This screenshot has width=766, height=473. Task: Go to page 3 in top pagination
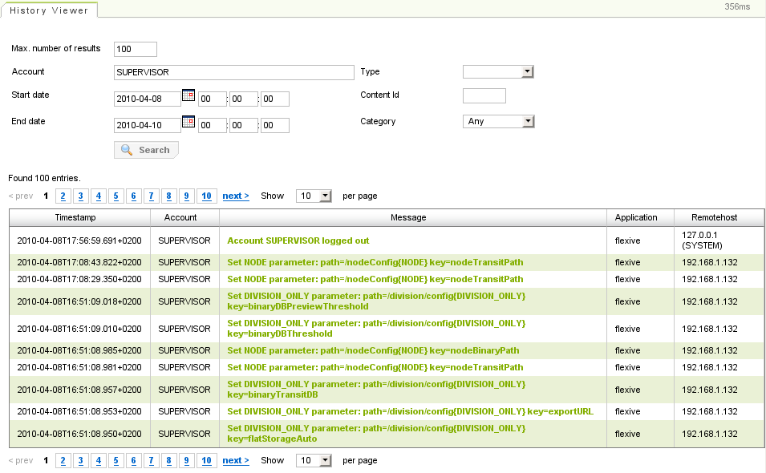pyautogui.click(x=80, y=196)
